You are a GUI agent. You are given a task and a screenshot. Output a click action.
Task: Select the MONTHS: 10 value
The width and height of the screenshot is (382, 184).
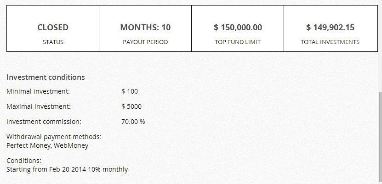(145, 28)
